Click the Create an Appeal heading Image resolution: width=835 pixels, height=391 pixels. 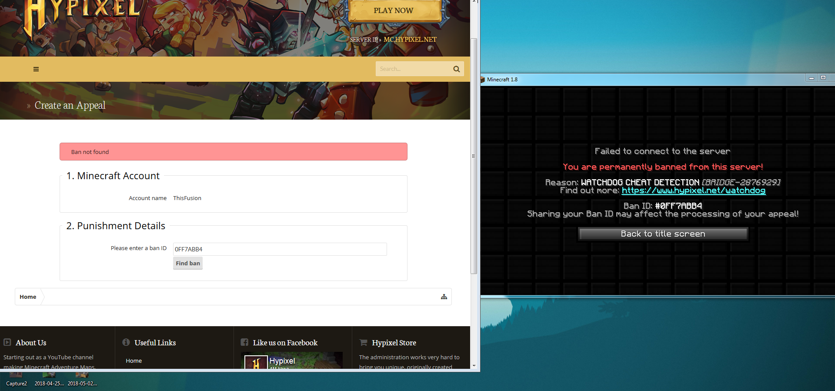coord(70,105)
